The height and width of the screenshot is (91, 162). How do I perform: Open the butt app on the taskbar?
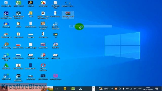65,88
